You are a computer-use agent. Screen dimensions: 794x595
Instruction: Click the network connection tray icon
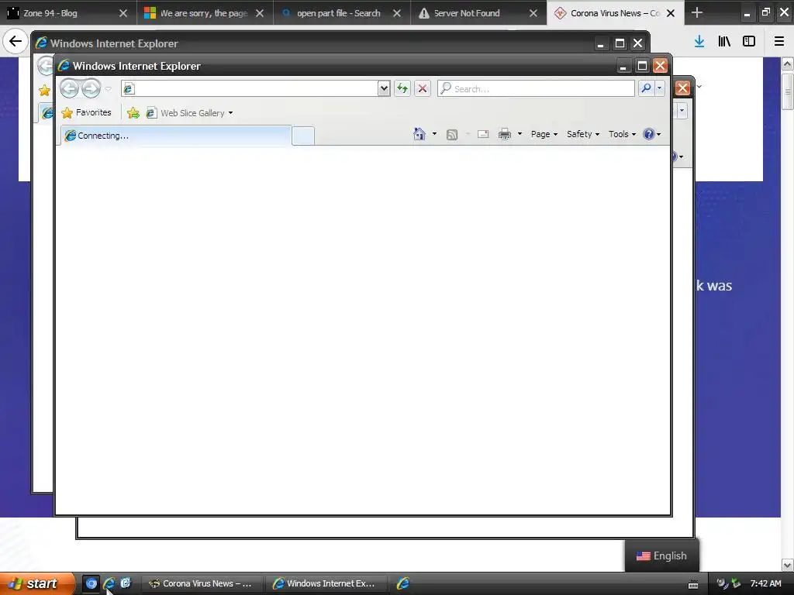coord(736,583)
